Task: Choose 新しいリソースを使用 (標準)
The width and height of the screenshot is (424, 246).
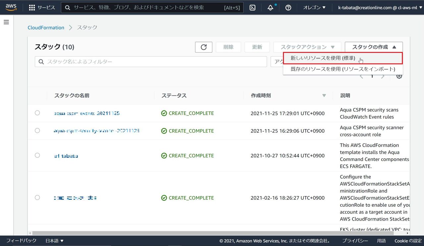Action: coord(343,58)
